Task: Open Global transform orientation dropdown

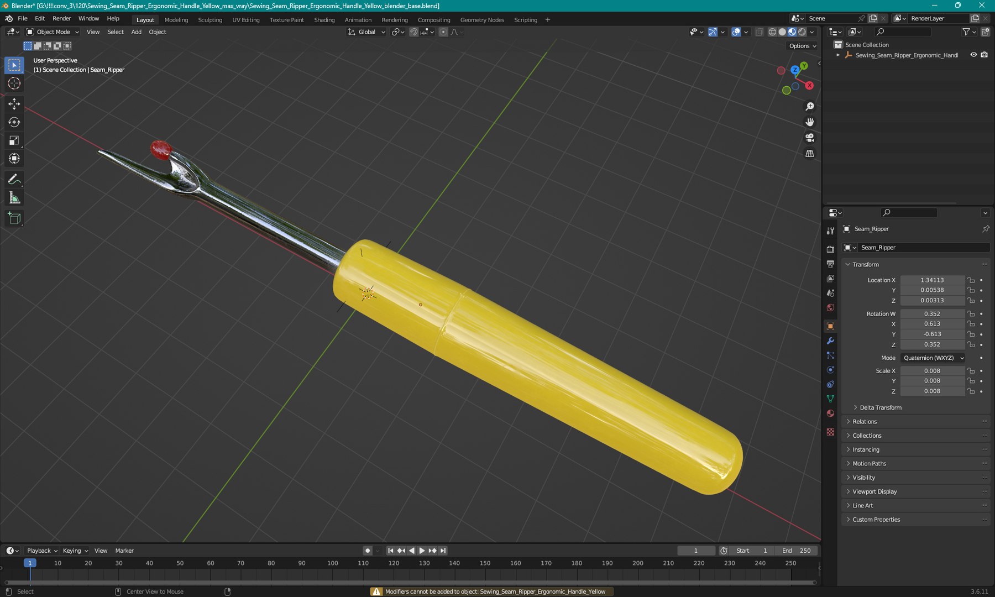Action: 366,32
